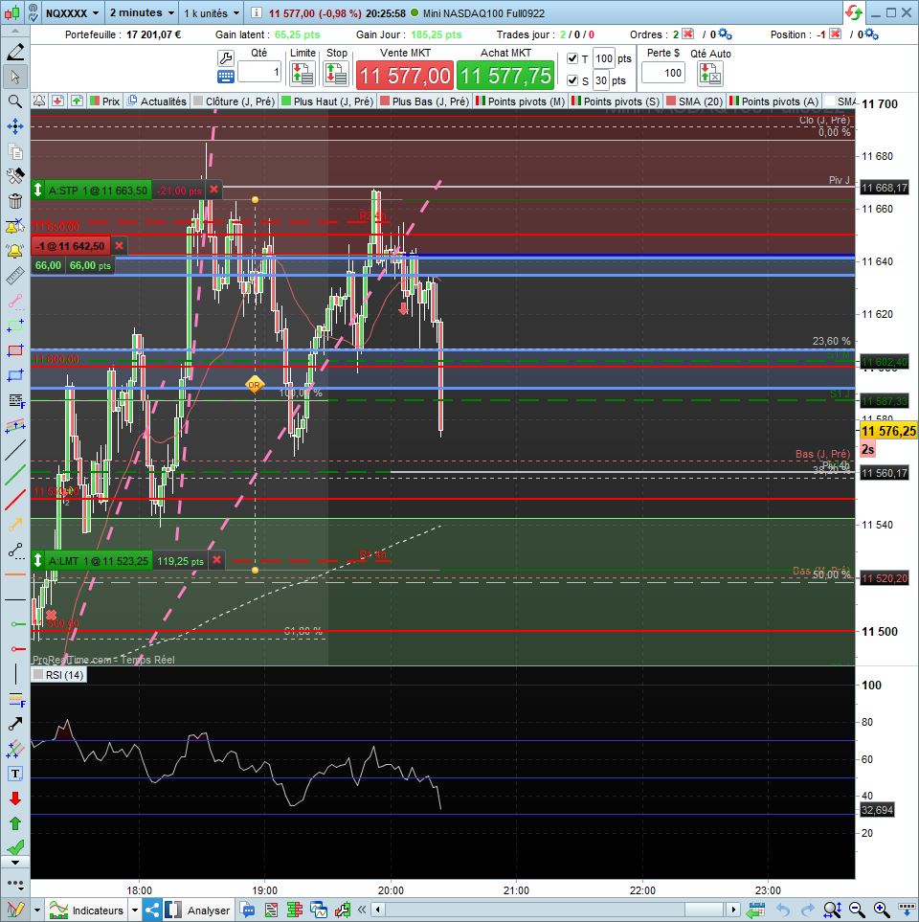This screenshot has width=919, height=922.
Task: Activate the cursor pointer tool
Action: pyautogui.click(x=15, y=77)
